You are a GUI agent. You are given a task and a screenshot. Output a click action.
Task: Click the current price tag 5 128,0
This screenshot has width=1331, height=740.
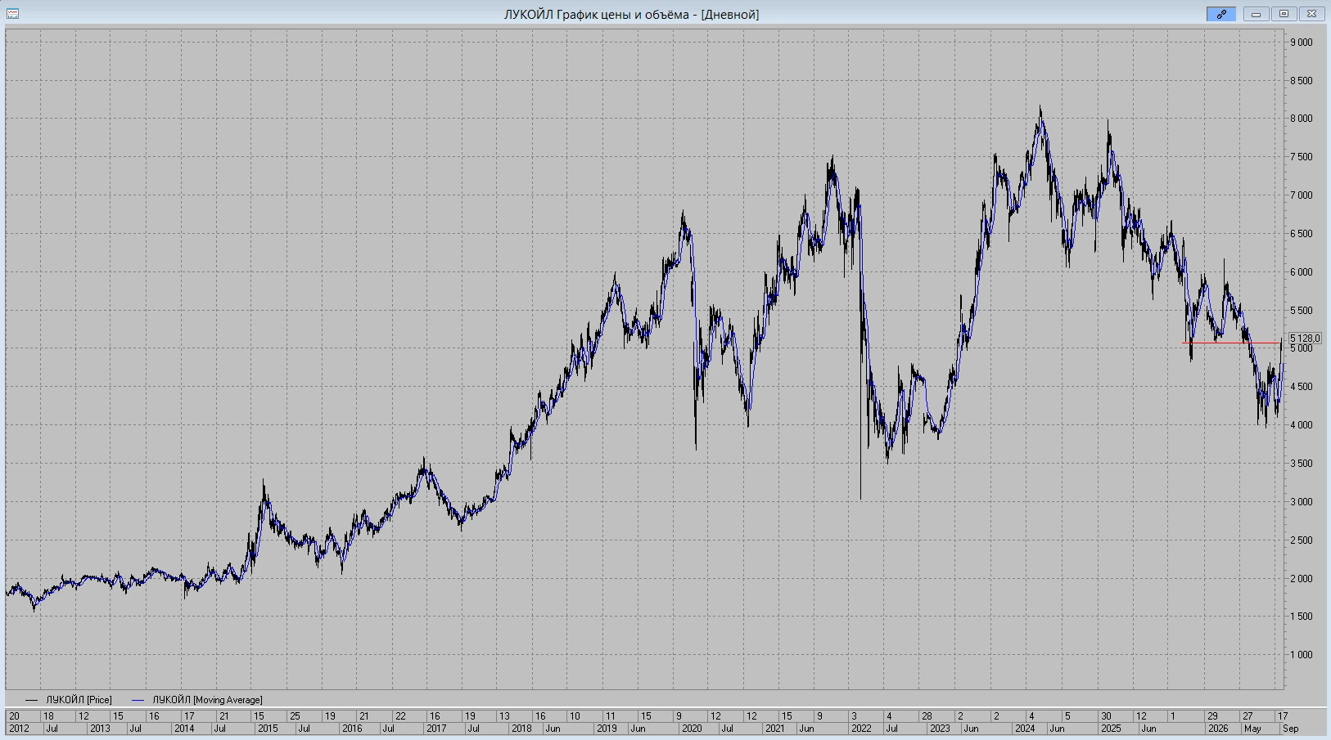pos(1305,338)
